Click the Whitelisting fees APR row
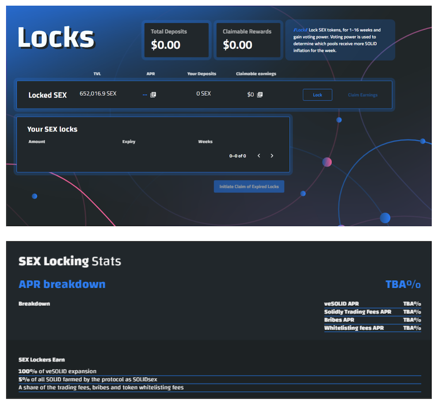 pyautogui.click(x=373, y=328)
